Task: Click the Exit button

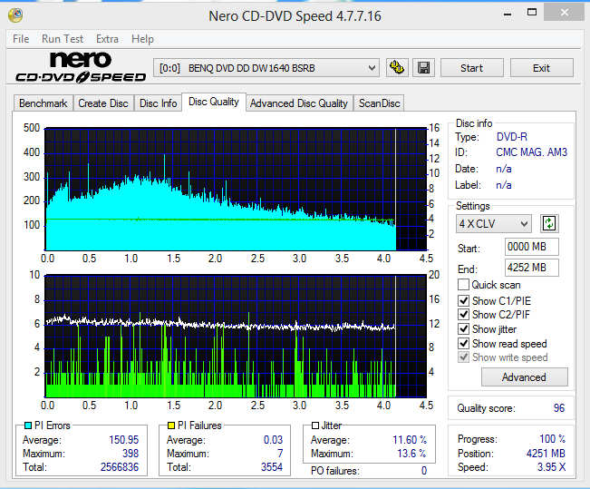Action: coord(541,68)
